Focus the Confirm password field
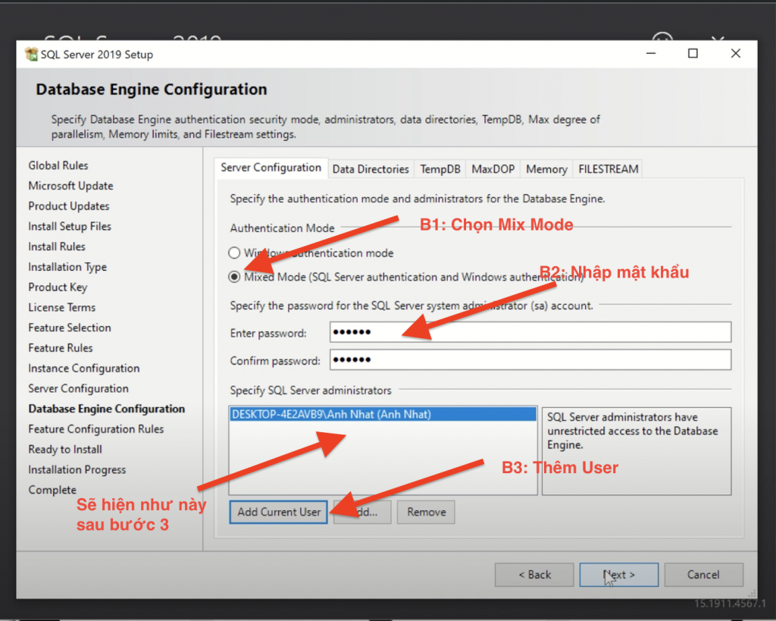 click(530, 359)
